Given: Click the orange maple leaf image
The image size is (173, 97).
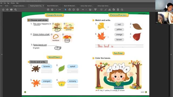Looking at the screenshot, I should 102,36.
